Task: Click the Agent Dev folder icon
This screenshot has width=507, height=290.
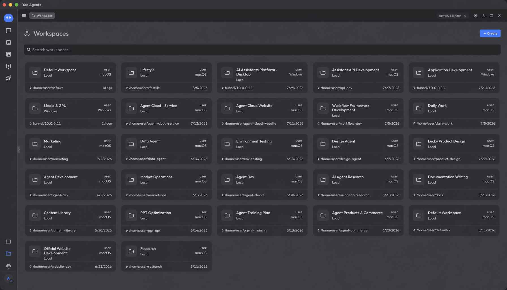Action: point(227,180)
